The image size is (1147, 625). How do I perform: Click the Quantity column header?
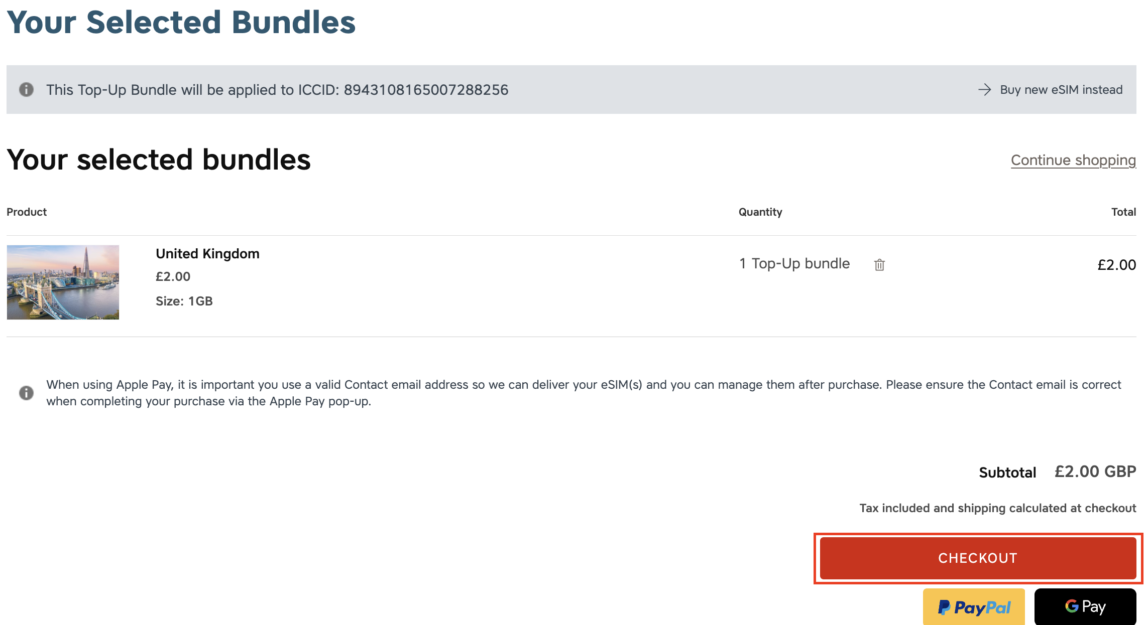pyautogui.click(x=760, y=212)
